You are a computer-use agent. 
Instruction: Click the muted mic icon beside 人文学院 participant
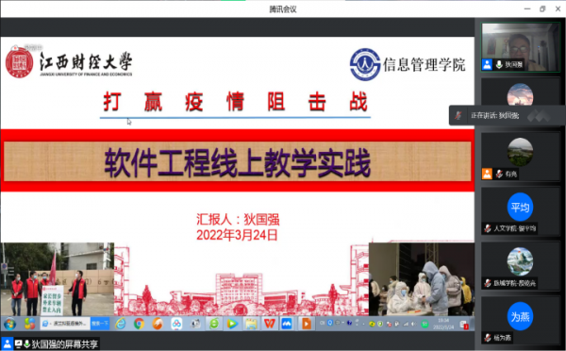coord(488,228)
